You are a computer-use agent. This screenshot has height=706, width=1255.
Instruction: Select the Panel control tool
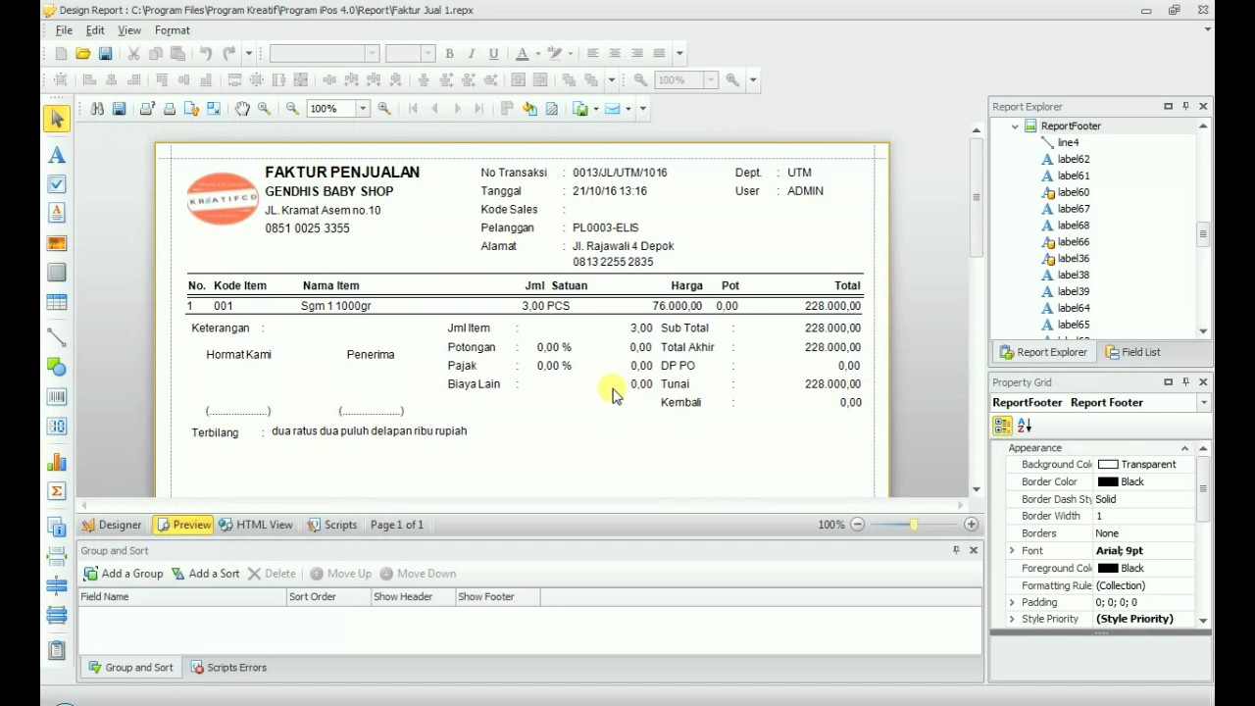pos(56,273)
